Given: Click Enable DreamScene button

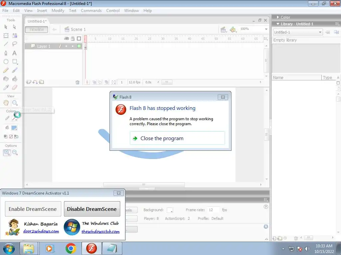Looking at the screenshot, I should tap(33, 209).
